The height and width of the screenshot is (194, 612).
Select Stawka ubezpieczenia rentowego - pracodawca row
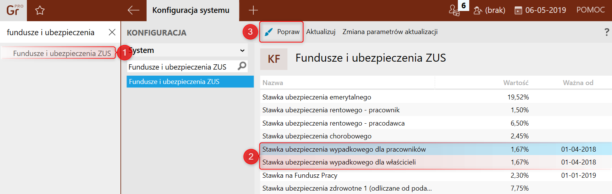click(x=436, y=123)
